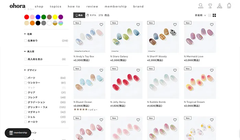This screenshot has width=240, height=140.
Task: Open the shop menu item
Action: (39, 7)
